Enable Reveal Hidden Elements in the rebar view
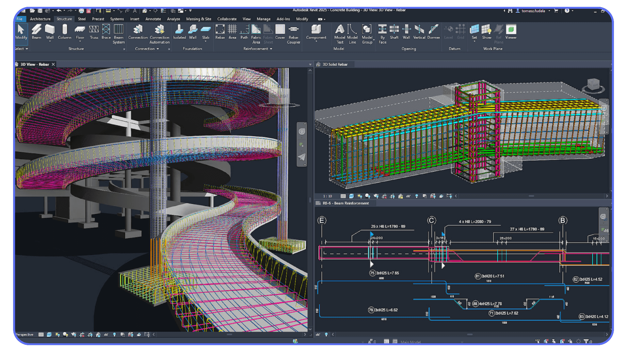Screen dimensions: 627x352 tap(115, 334)
